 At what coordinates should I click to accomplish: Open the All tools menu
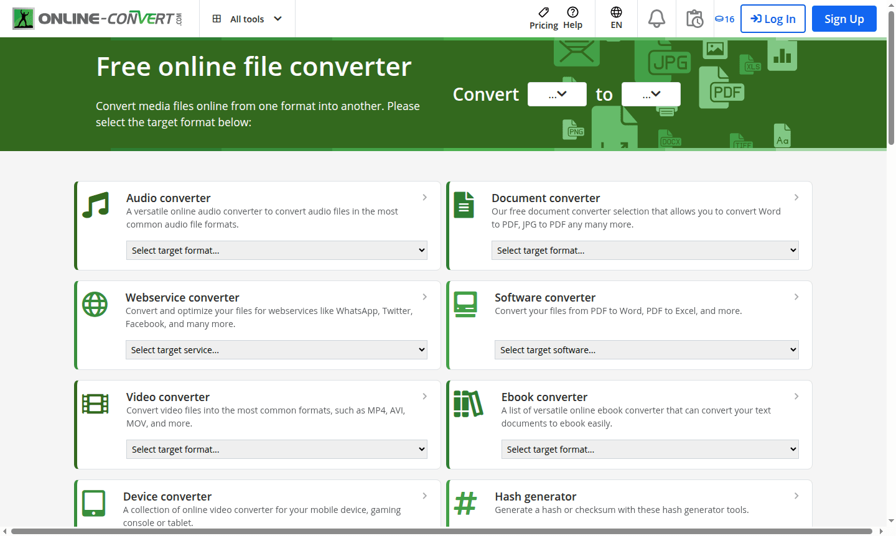(246, 19)
